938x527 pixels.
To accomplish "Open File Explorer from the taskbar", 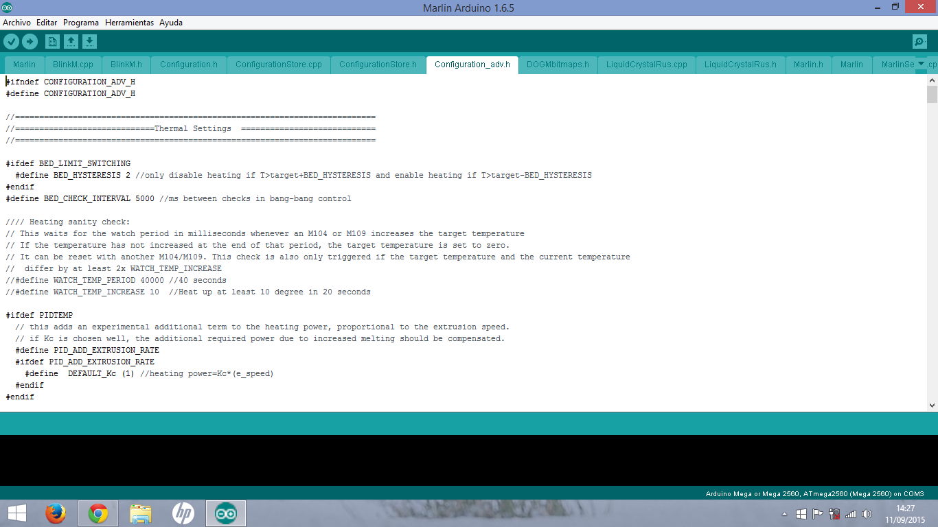I will pos(141,513).
